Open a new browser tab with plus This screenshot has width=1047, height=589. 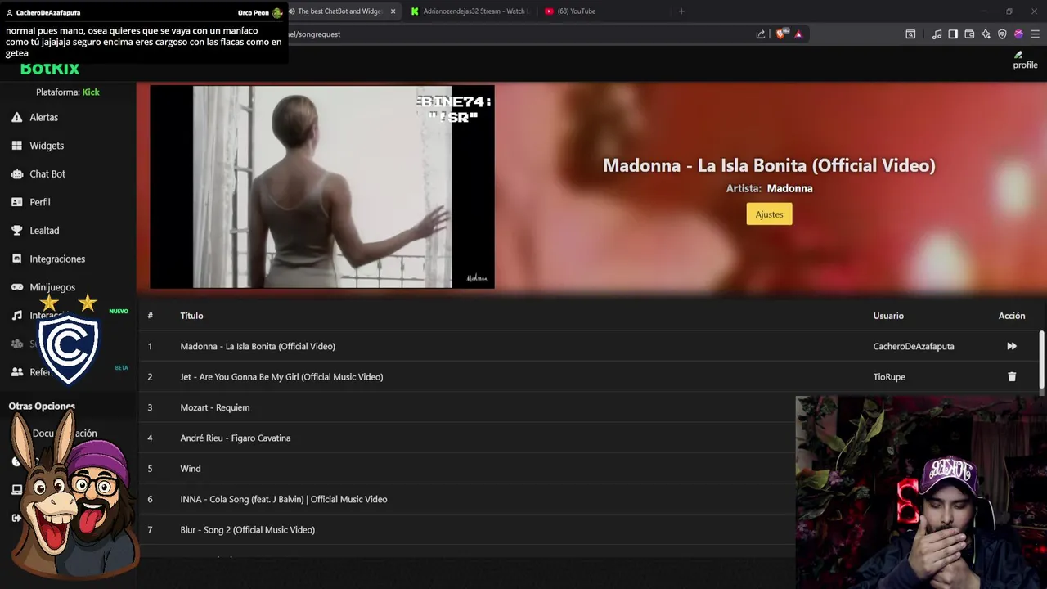pyautogui.click(x=681, y=11)
